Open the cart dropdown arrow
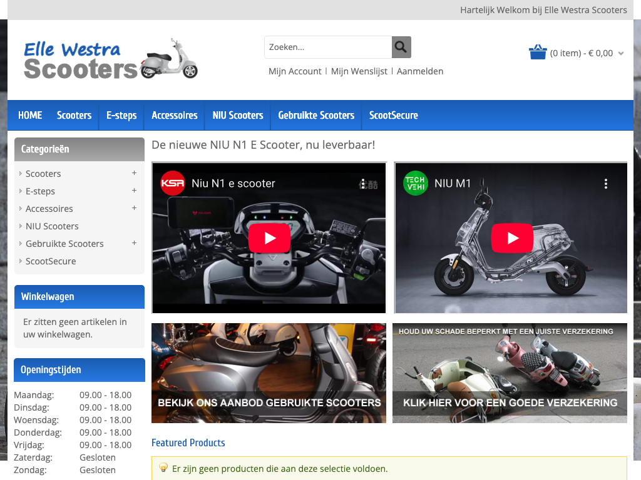 coord(621,54)
